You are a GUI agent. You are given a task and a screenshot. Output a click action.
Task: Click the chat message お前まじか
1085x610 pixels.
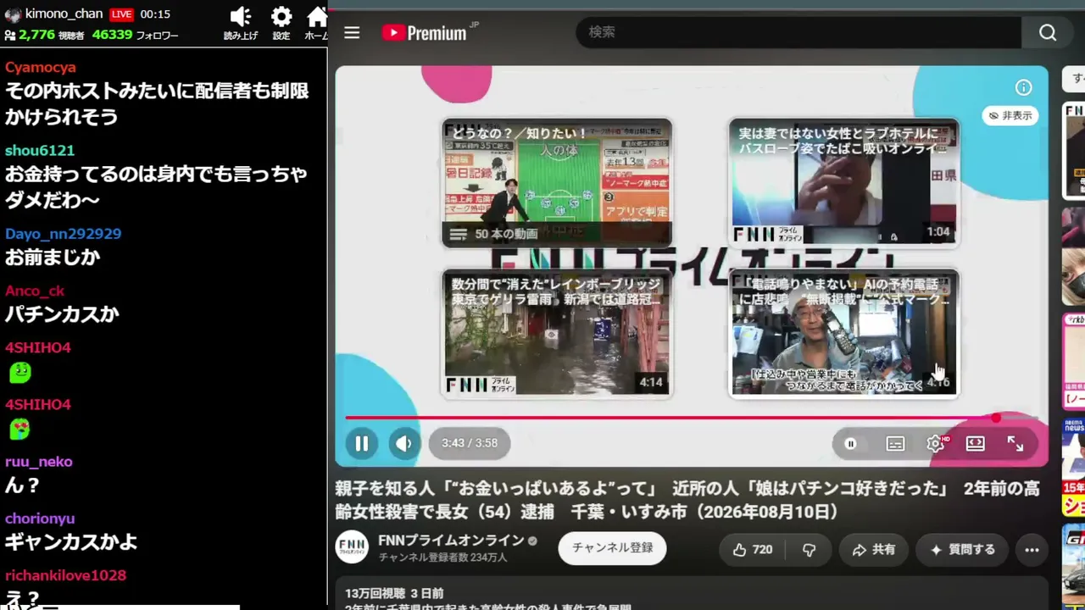(53, 257)
